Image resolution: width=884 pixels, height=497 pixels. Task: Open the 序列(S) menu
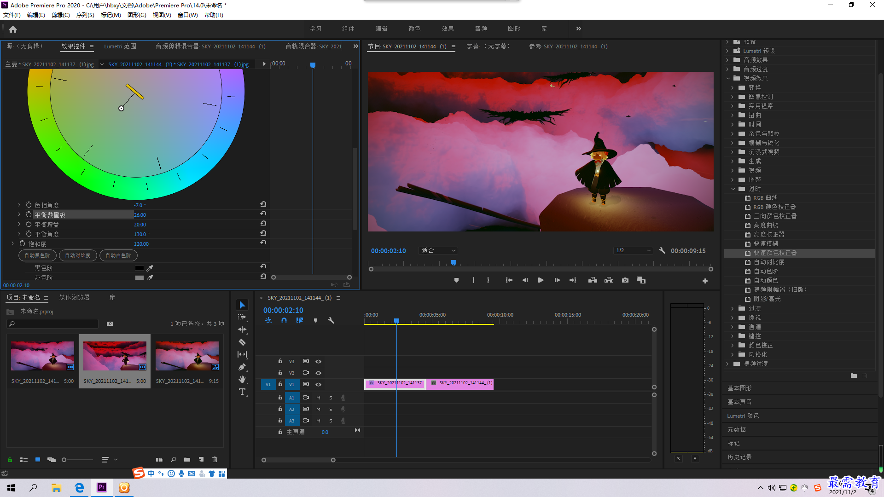point(85,15)
